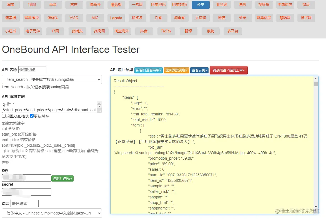Select the 微信 tab
326x220 pixels.
tap(222, 18)
